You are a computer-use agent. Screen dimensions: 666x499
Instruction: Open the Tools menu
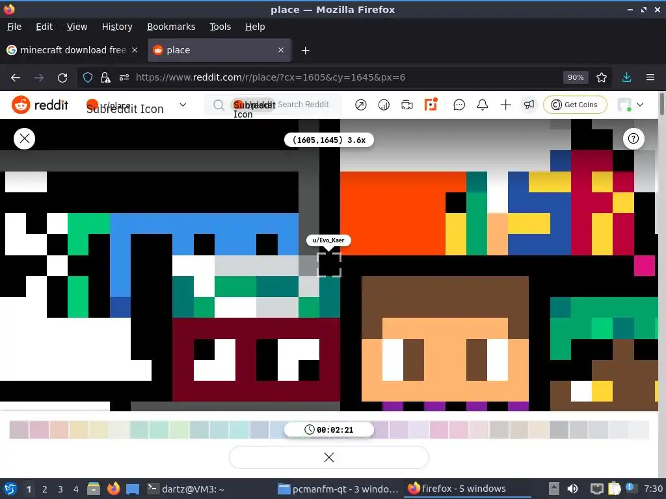(x=220, y=27)
